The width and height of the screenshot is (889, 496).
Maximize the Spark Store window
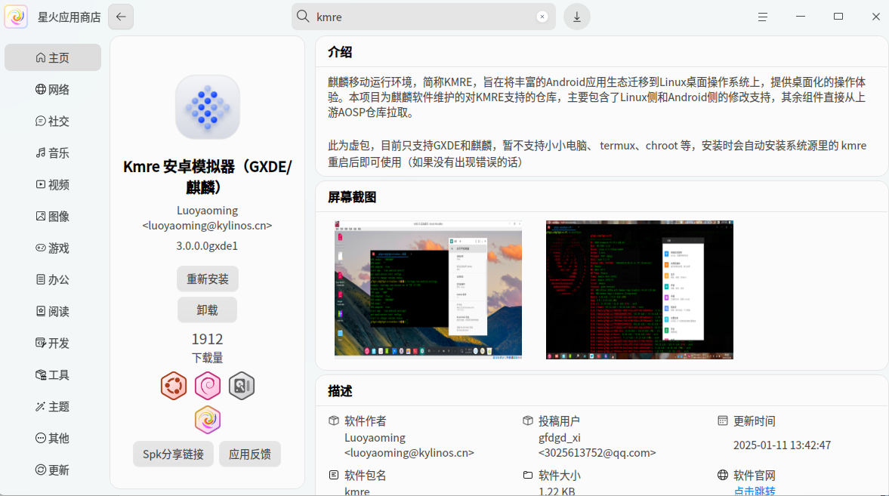[x=838, y=17]
